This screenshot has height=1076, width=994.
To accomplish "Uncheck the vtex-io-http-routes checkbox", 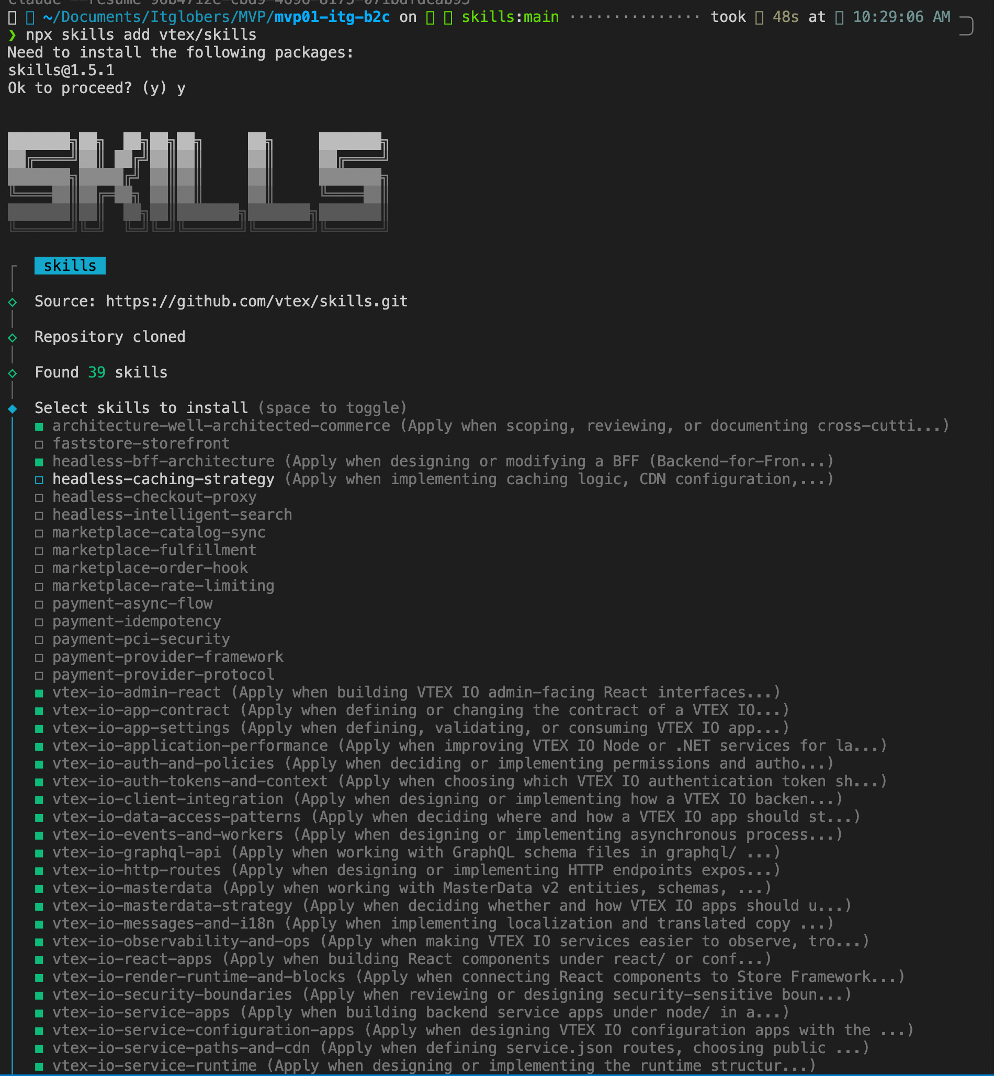I will [x=39, y=871].
